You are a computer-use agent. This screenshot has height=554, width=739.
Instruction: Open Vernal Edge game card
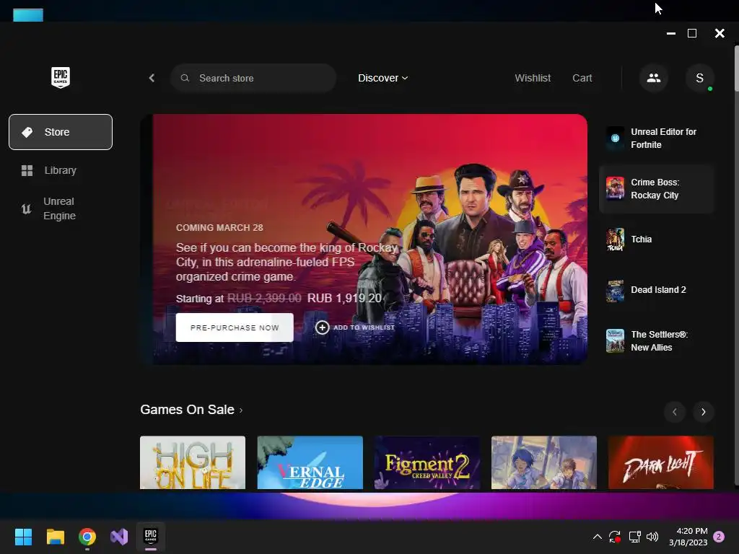pos(310,462)
